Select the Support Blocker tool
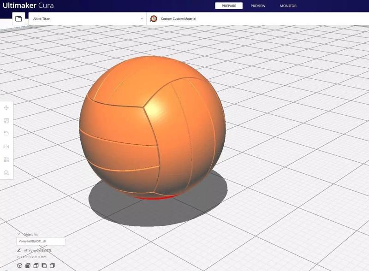The image size is (369, 271). pos(6,171)
